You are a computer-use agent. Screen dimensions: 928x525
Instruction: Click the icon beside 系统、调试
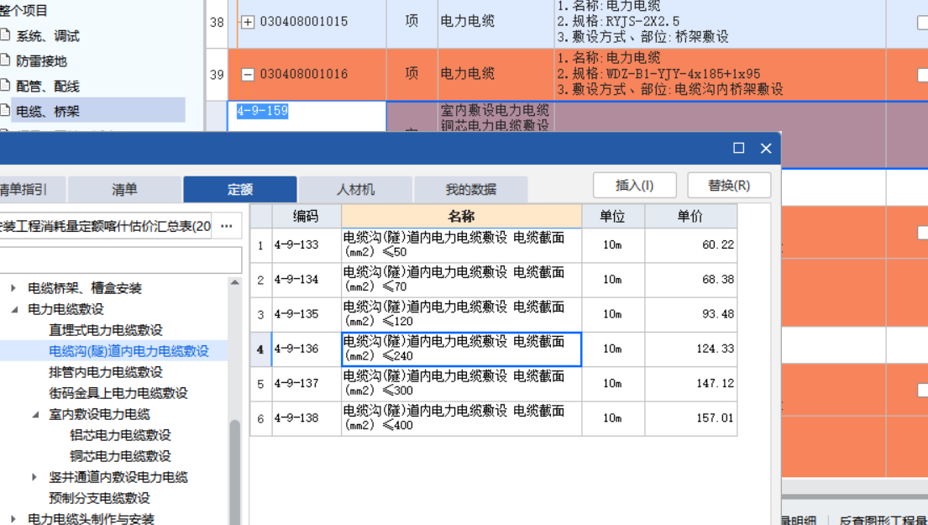point(6,35)
